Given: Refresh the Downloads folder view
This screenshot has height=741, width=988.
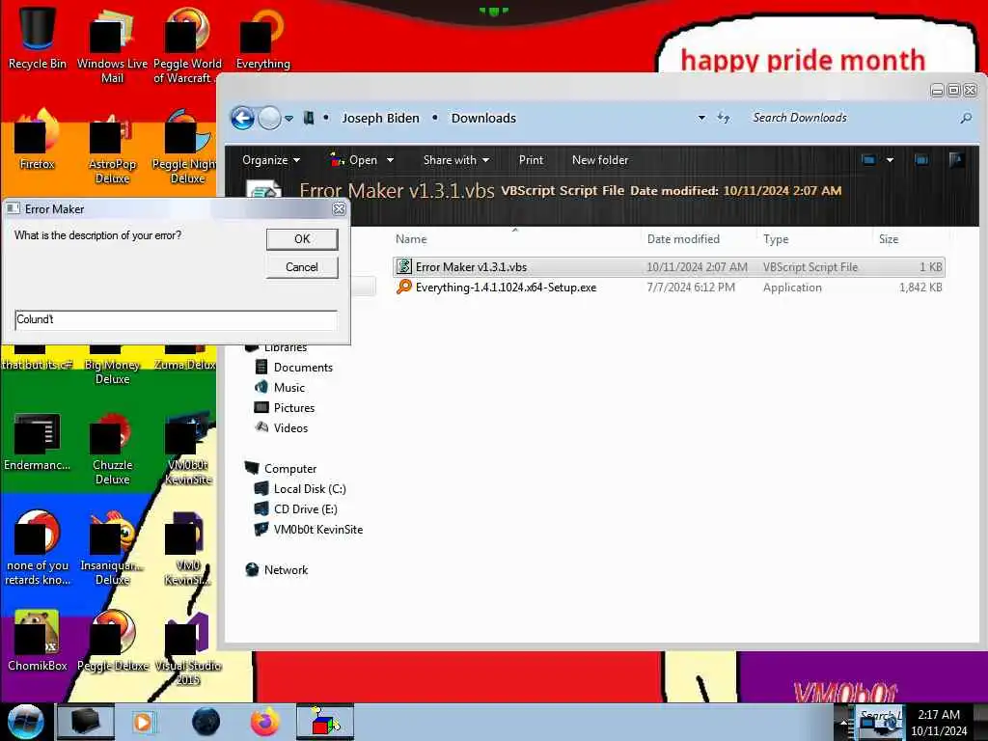Looking at the screenshot, I should pos(724,118).
